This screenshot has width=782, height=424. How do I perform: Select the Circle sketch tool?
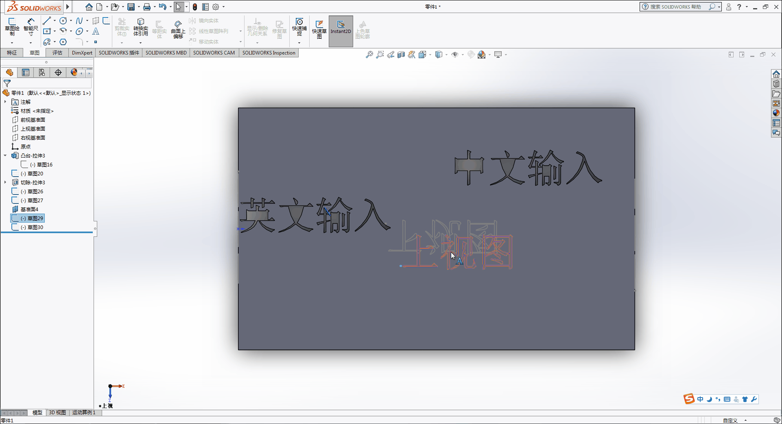tap(63, 20)
